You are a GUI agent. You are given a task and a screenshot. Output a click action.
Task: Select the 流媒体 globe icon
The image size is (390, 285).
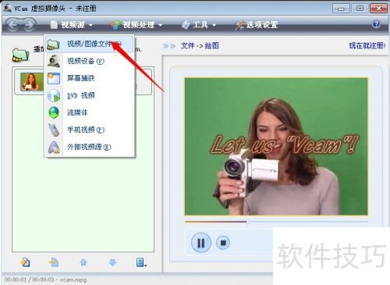coord(54,112)
